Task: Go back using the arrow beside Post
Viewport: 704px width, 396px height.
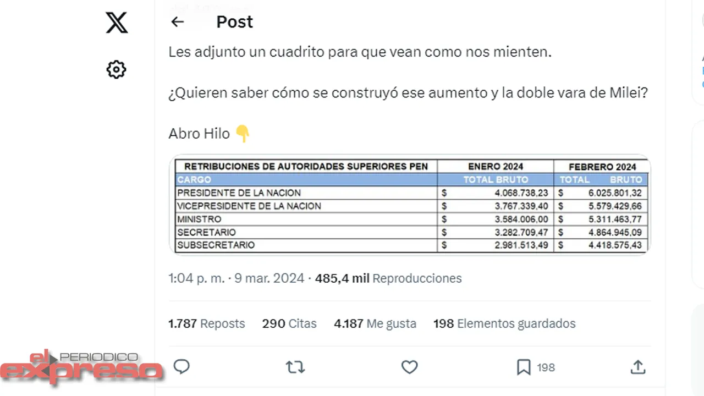Action: [177, 21]
